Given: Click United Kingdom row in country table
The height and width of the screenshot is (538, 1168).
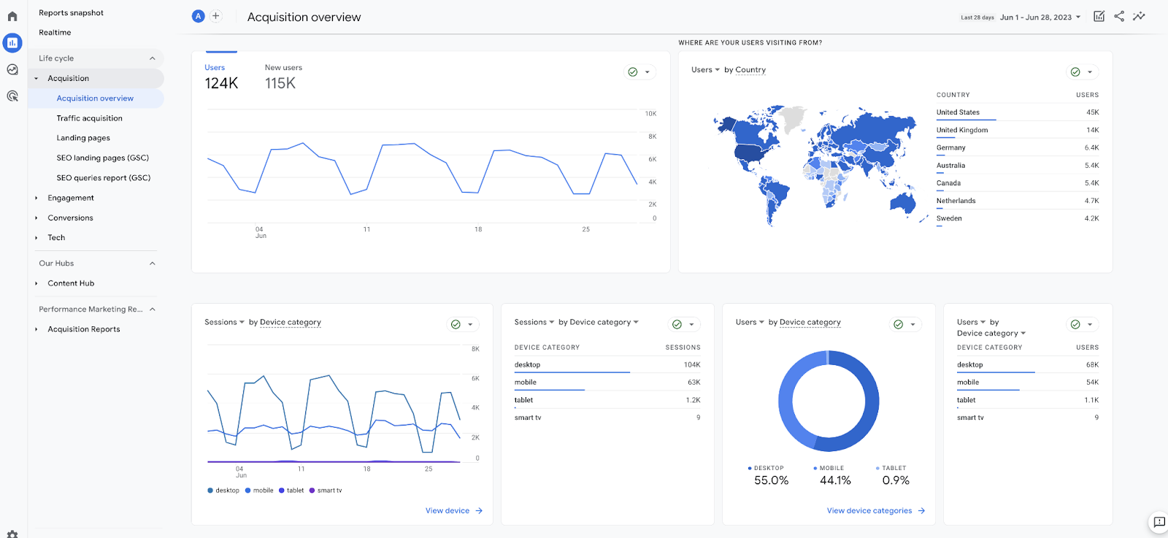Looking at the screenshot, I should (x=1018, y=130).
